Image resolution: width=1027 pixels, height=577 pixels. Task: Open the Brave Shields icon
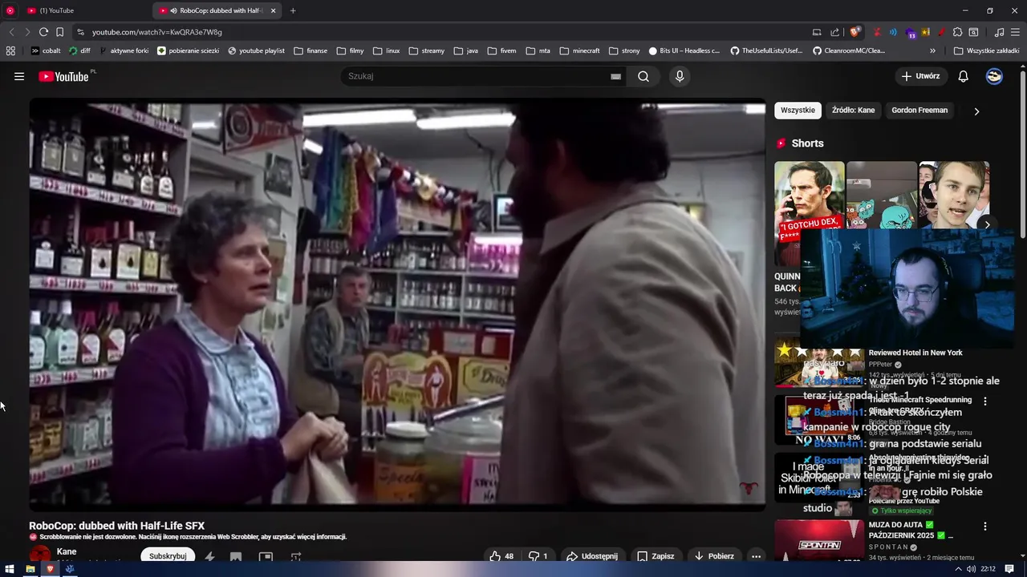[854, 32]
